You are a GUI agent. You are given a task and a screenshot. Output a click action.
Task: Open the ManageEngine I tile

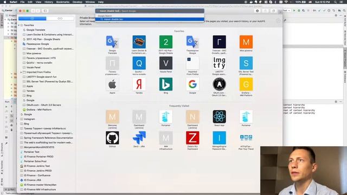pos(219,138)
